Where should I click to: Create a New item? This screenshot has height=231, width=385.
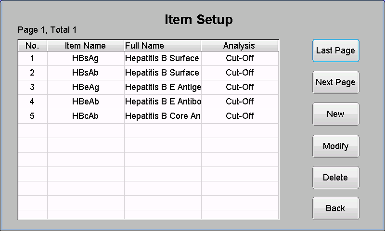coord(335,114)
